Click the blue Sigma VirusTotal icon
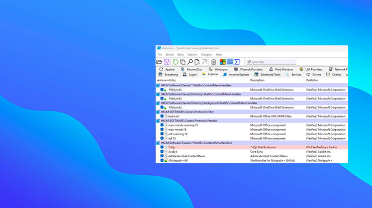Viewport: 372px width, 208px height. coord(237,62)
